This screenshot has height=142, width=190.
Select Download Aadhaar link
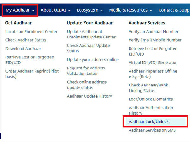pos(23,49)
